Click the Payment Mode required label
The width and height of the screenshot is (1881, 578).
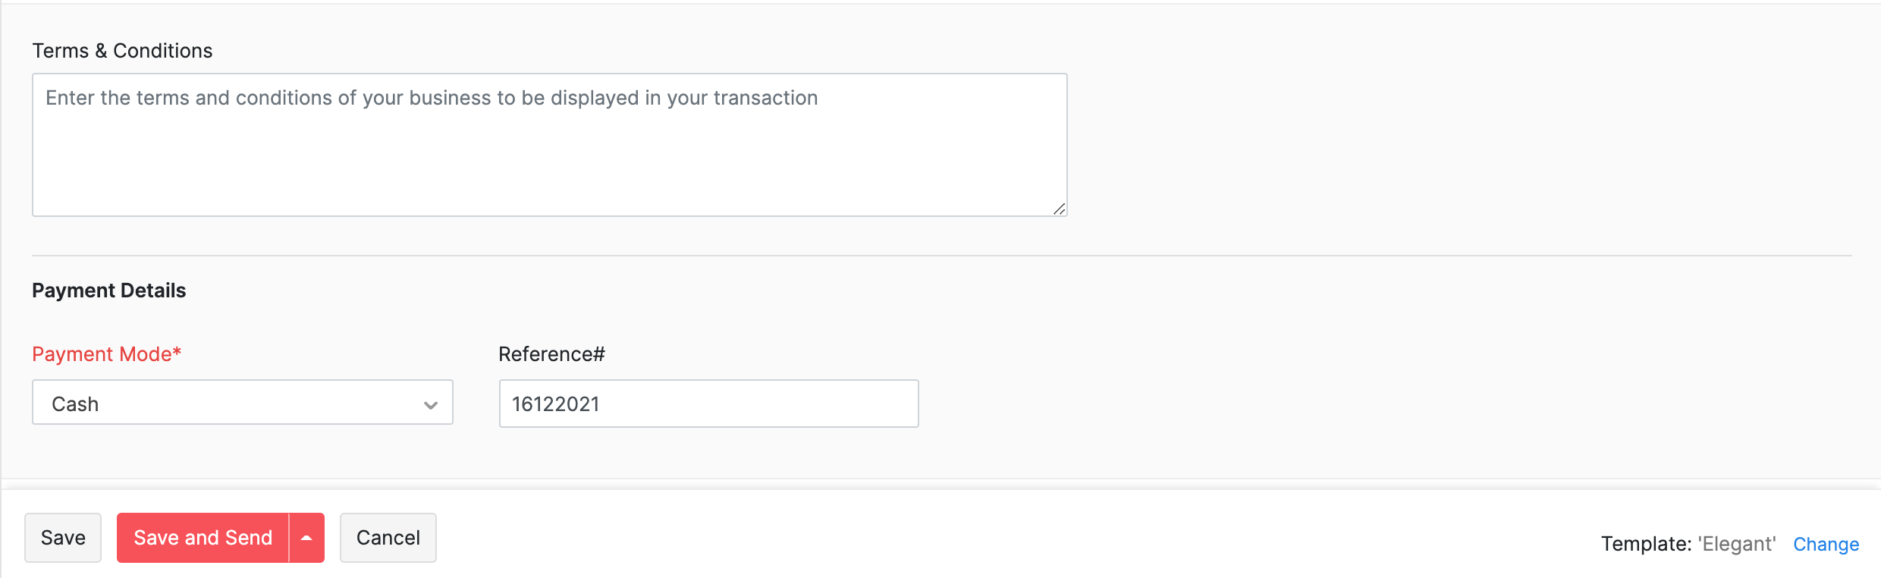[x=106, y=353]
